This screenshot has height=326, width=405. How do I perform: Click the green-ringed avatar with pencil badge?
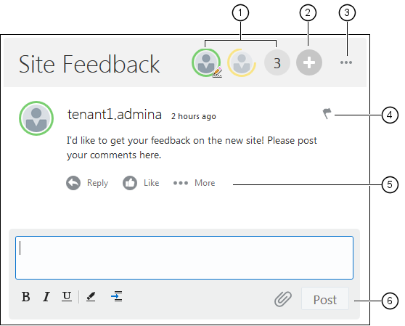coord(206,62)
